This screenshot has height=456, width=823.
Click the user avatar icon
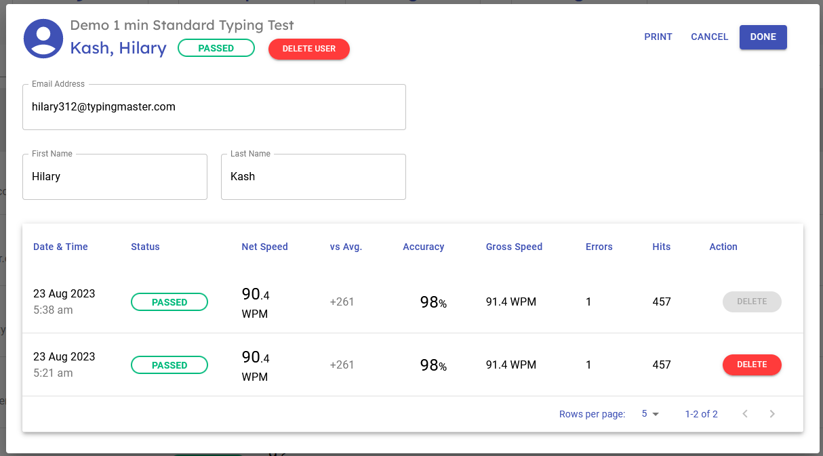[43, 39]
